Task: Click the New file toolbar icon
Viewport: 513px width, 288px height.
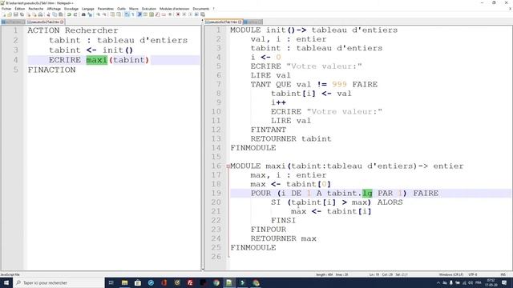Action: coord(4,14)
